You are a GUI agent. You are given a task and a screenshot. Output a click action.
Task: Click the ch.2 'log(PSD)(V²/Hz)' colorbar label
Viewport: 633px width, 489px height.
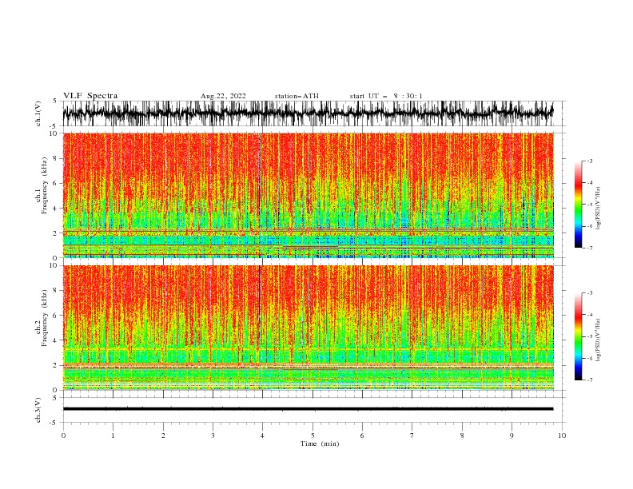click(x=598, y=340)
